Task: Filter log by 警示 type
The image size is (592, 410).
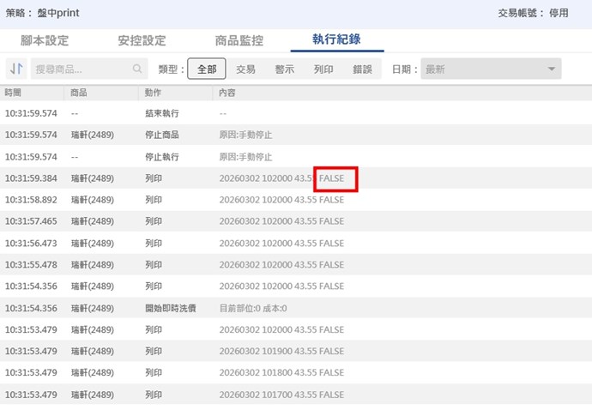Action: pos(284,69)
